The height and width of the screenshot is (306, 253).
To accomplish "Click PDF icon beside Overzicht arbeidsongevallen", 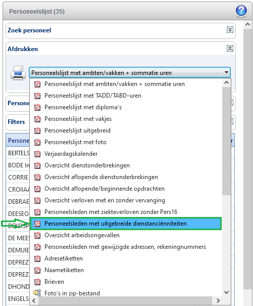I will [37, 235].
